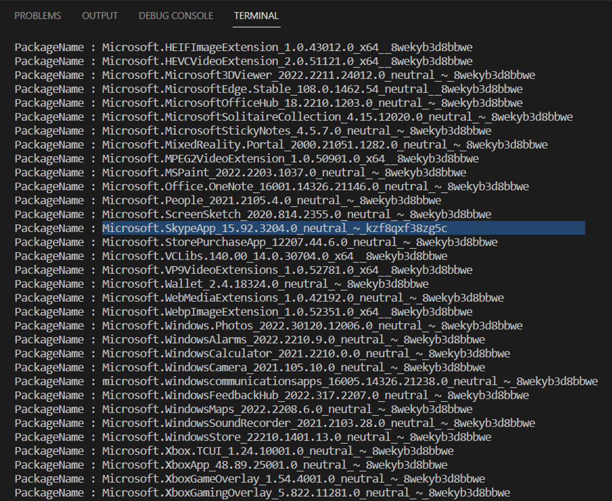The width and height of the screenshot is (612, 501).
Task: Click the Microsoft.WindowsCamera package line
Action: pos(250,367)
